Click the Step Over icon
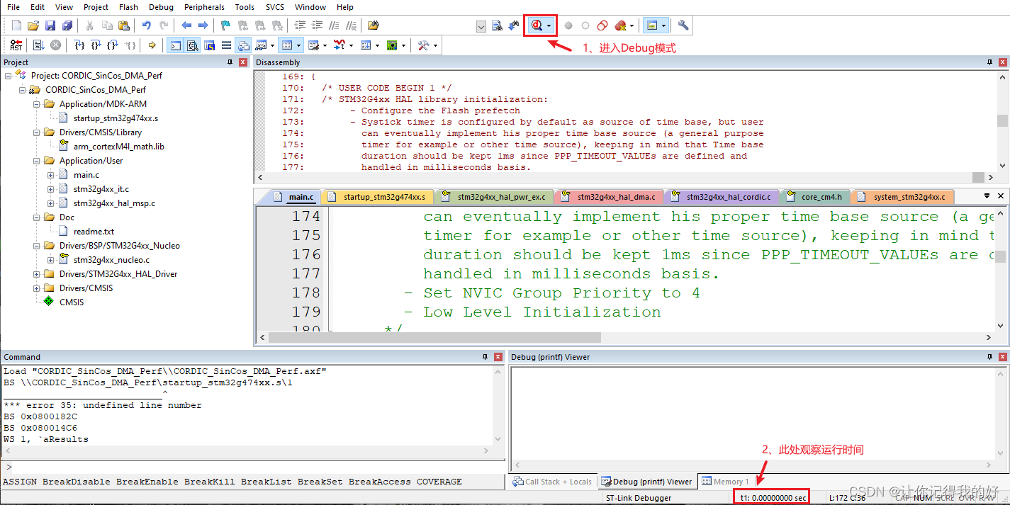The image size is (1010, 505). click(x=96, y=45)
